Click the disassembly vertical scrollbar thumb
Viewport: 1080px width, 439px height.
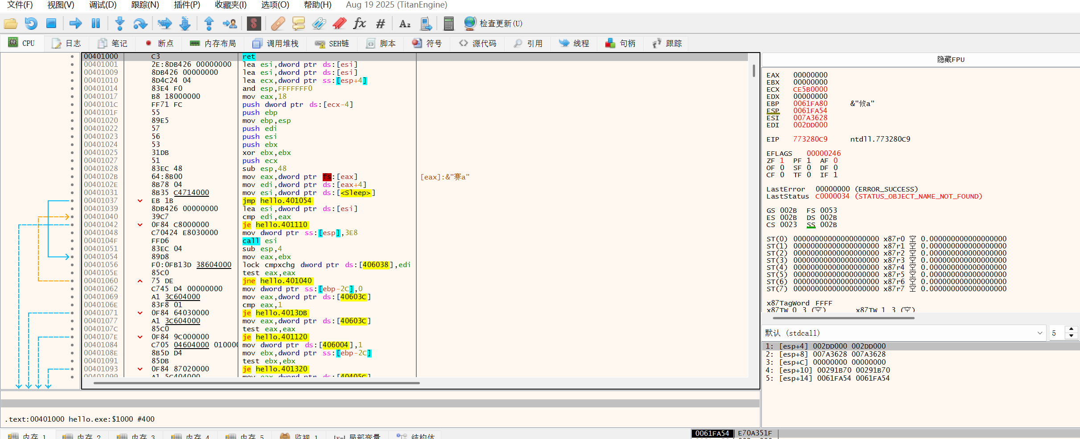point(754,70)
